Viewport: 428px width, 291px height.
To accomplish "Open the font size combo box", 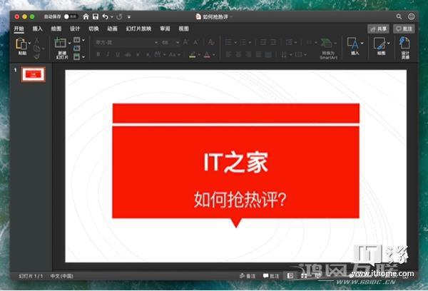I will [170, 43].
